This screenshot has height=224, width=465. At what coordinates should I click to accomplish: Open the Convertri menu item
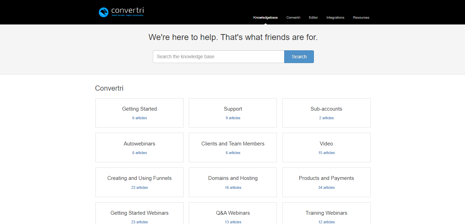click(x=293, y=18)
